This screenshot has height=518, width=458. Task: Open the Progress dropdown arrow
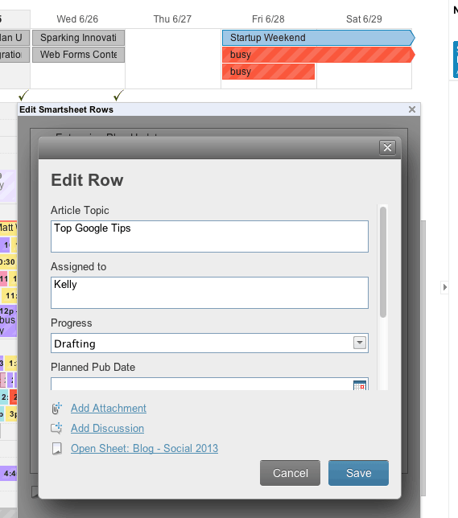tap(360, 343)
